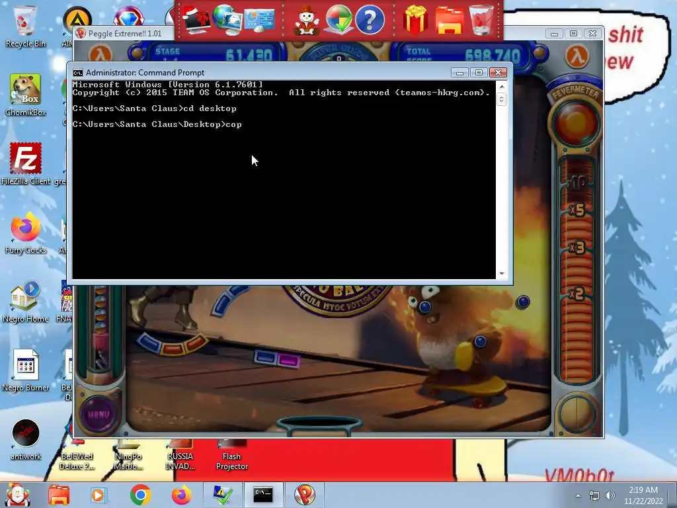Open the Windows shield checkmark dock icon
Screen dimensions: 677x508
point(339,20)
